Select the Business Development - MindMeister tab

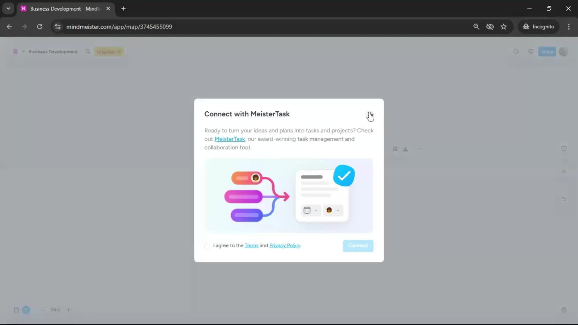tap(66, 9)
